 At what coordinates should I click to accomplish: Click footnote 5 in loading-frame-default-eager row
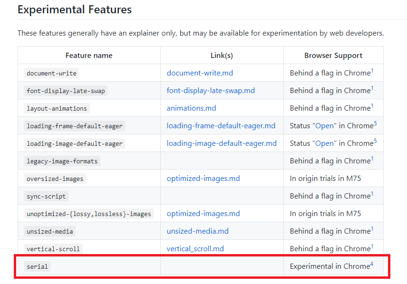pos(375,123)
